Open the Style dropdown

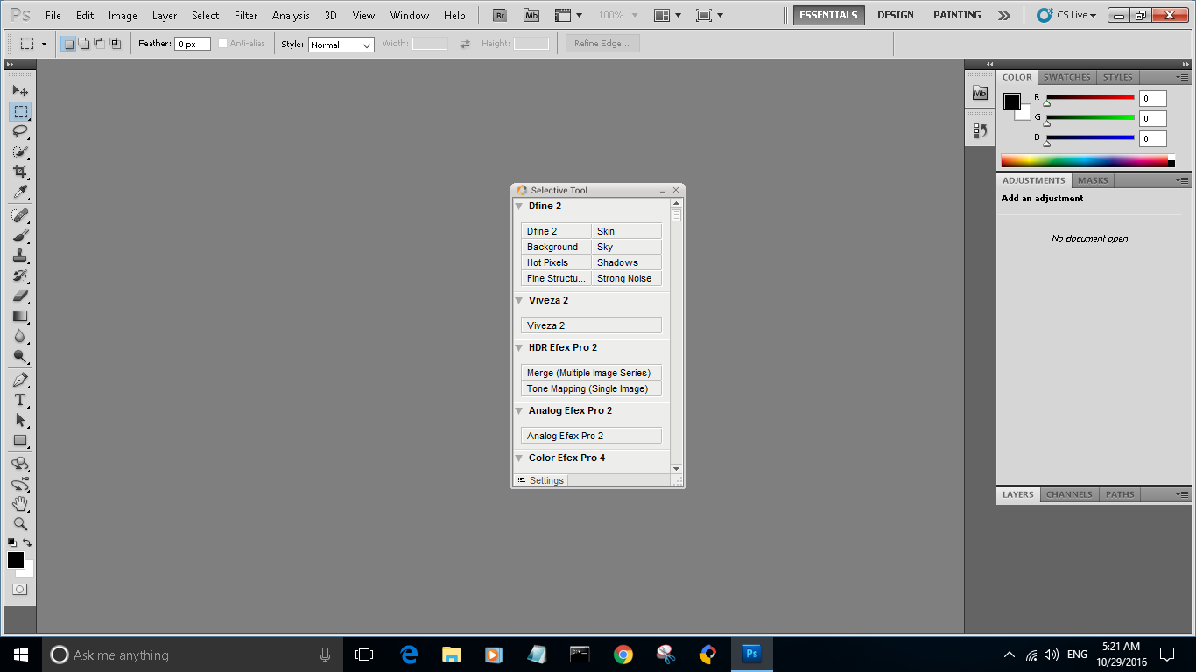[x=341, y=45]
